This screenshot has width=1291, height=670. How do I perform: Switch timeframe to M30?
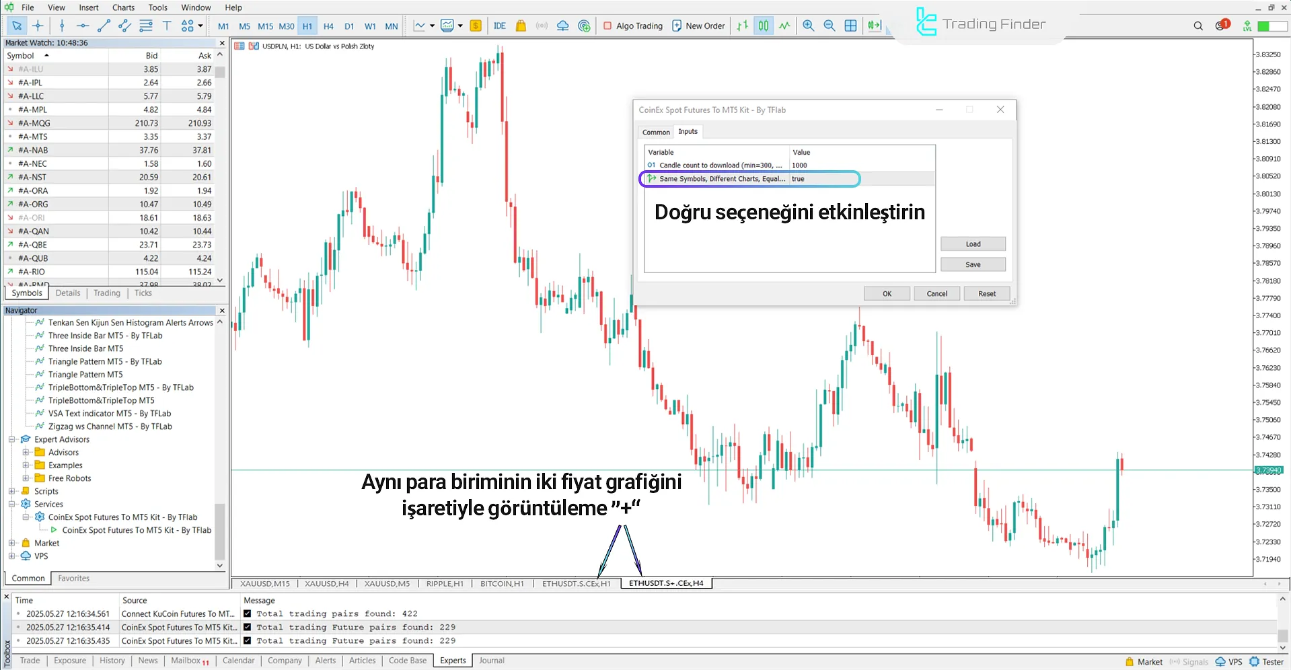(x=287, y=26)
